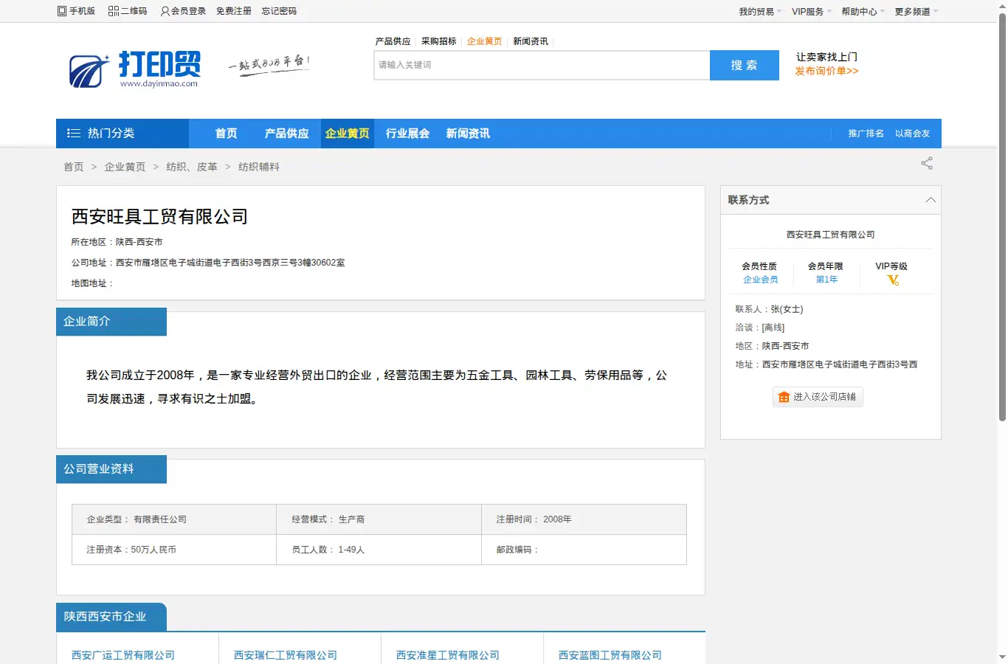The height and width of the screenshot is (664, 1008).
Task: Click the hot categories list icon
Action: tap(74, 134)
